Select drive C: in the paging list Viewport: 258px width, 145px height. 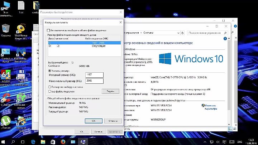(x=85, y=43)
